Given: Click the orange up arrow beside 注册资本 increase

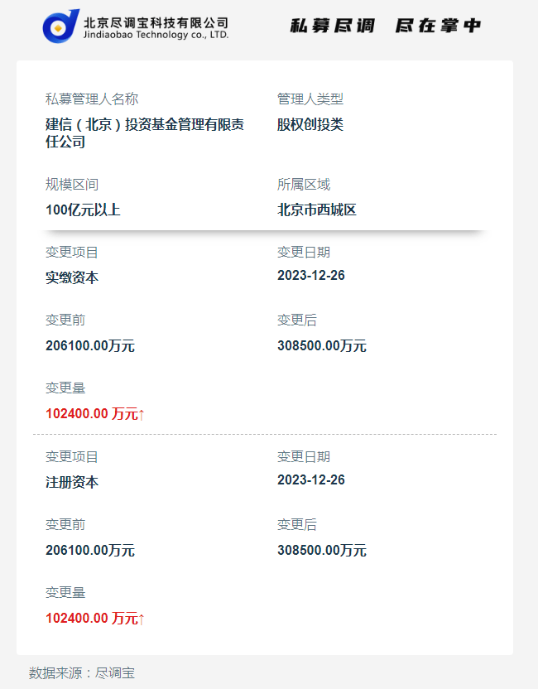Looking at the screenshot, I should pyautogui.click(x=142, y=618).
